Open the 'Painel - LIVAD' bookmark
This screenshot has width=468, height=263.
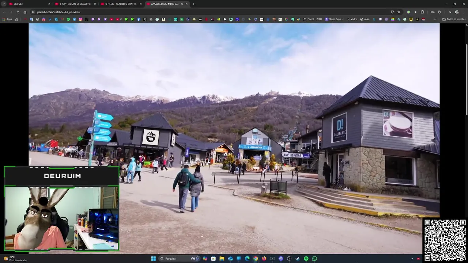coord(313,19)
